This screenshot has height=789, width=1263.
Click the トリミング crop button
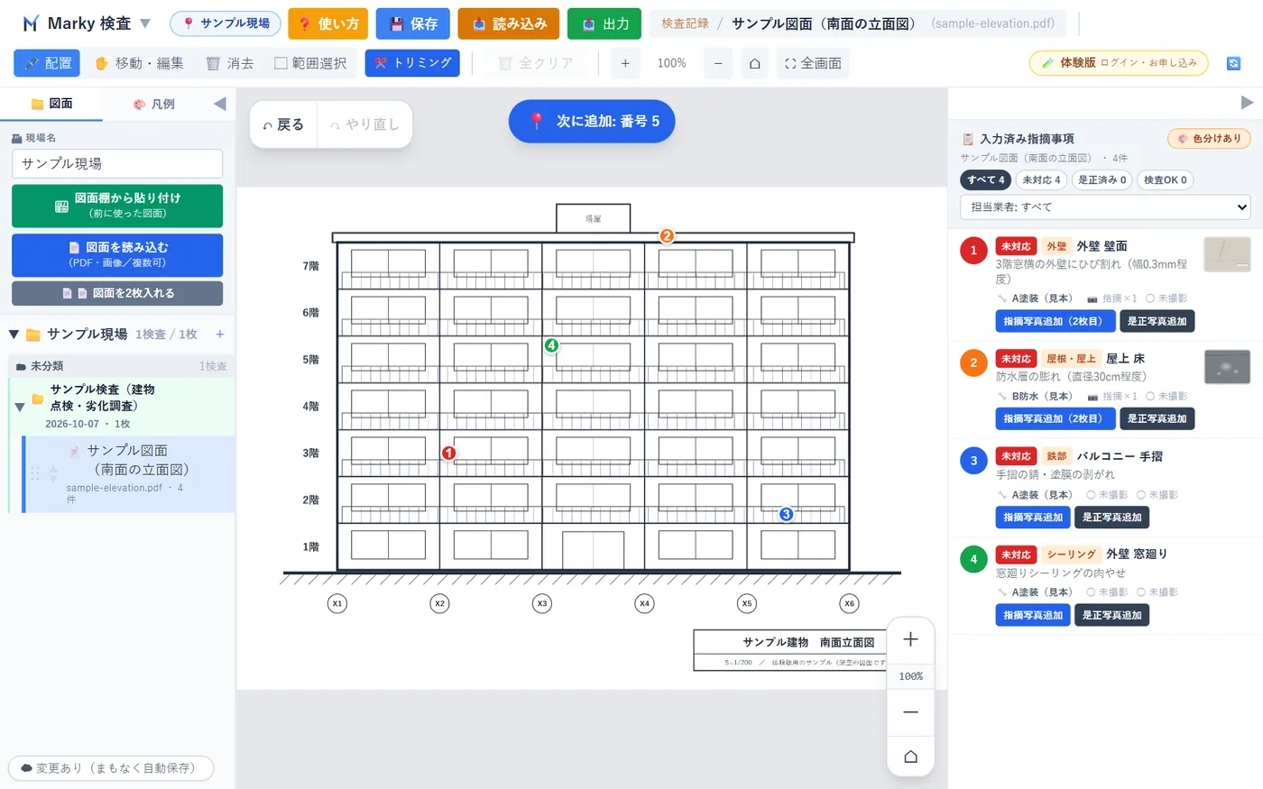pos(412,63)
